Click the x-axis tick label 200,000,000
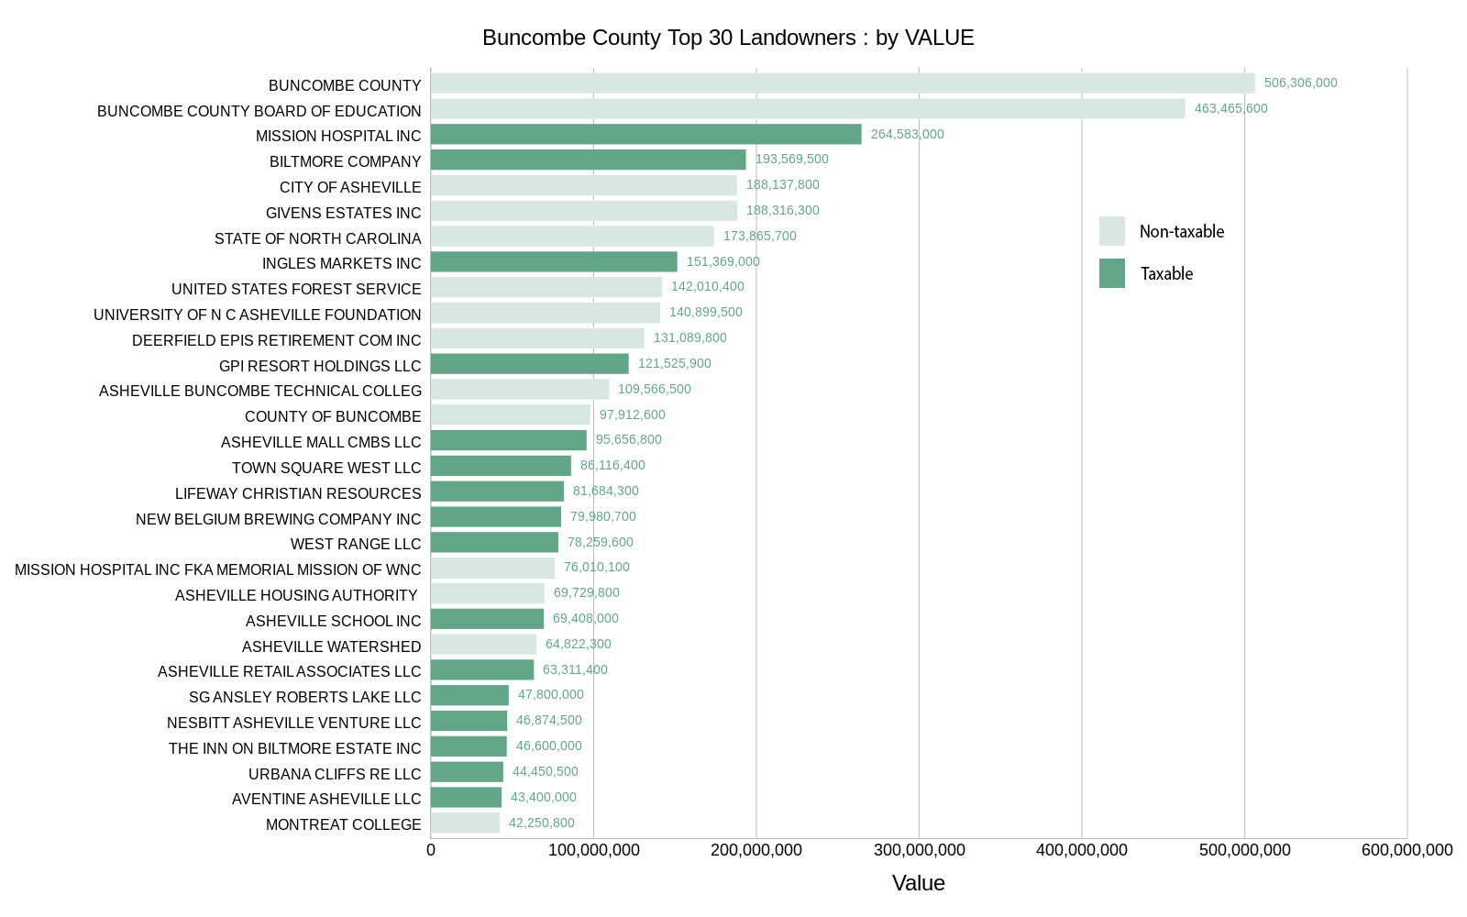1467x917 pixels. click(x=756, y=850)
